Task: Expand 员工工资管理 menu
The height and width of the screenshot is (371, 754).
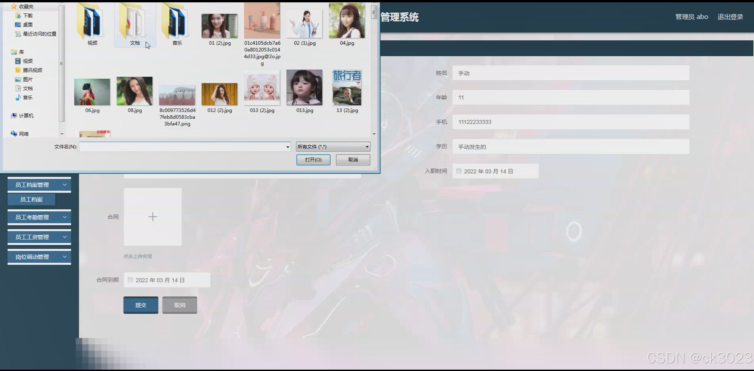Action: click(39, 237)
